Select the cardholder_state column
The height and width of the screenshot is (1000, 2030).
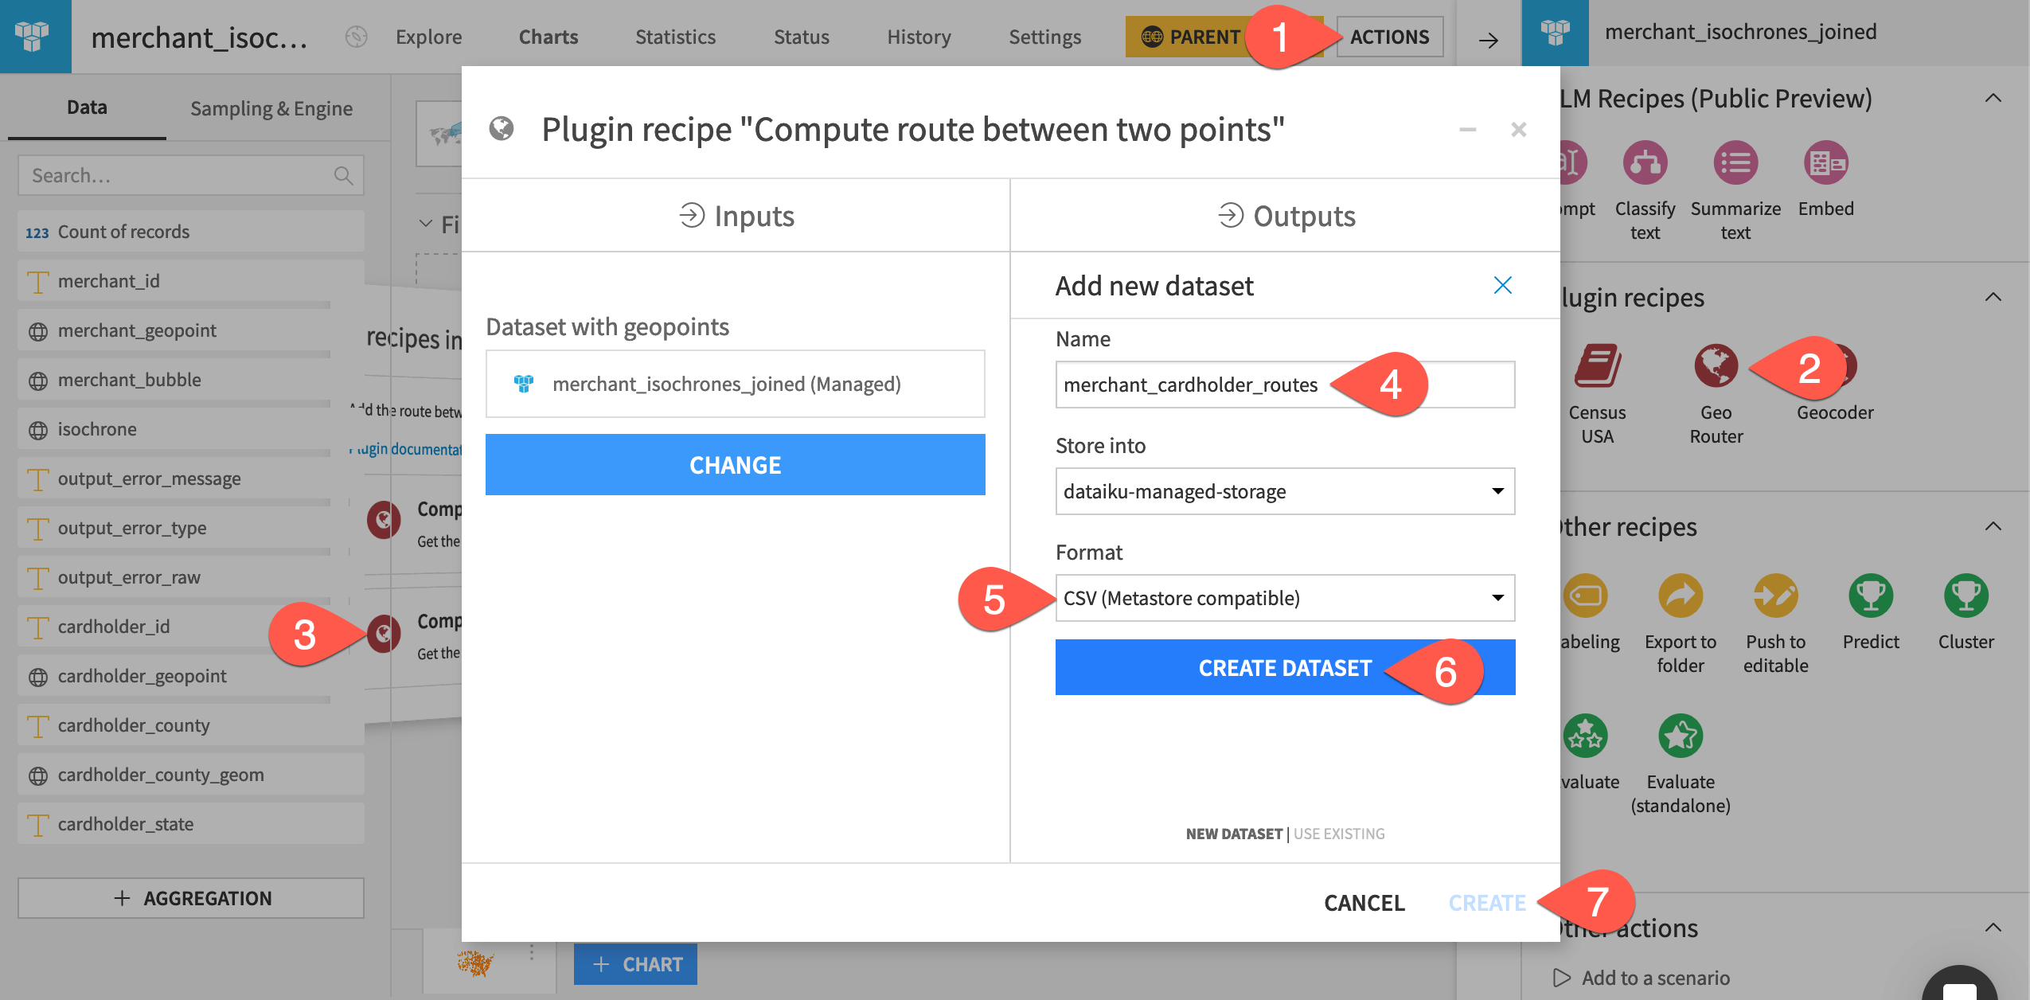point(191,824)
